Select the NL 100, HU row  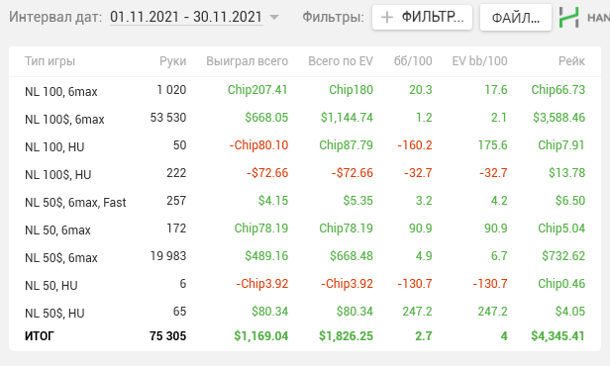pos(305,145)
